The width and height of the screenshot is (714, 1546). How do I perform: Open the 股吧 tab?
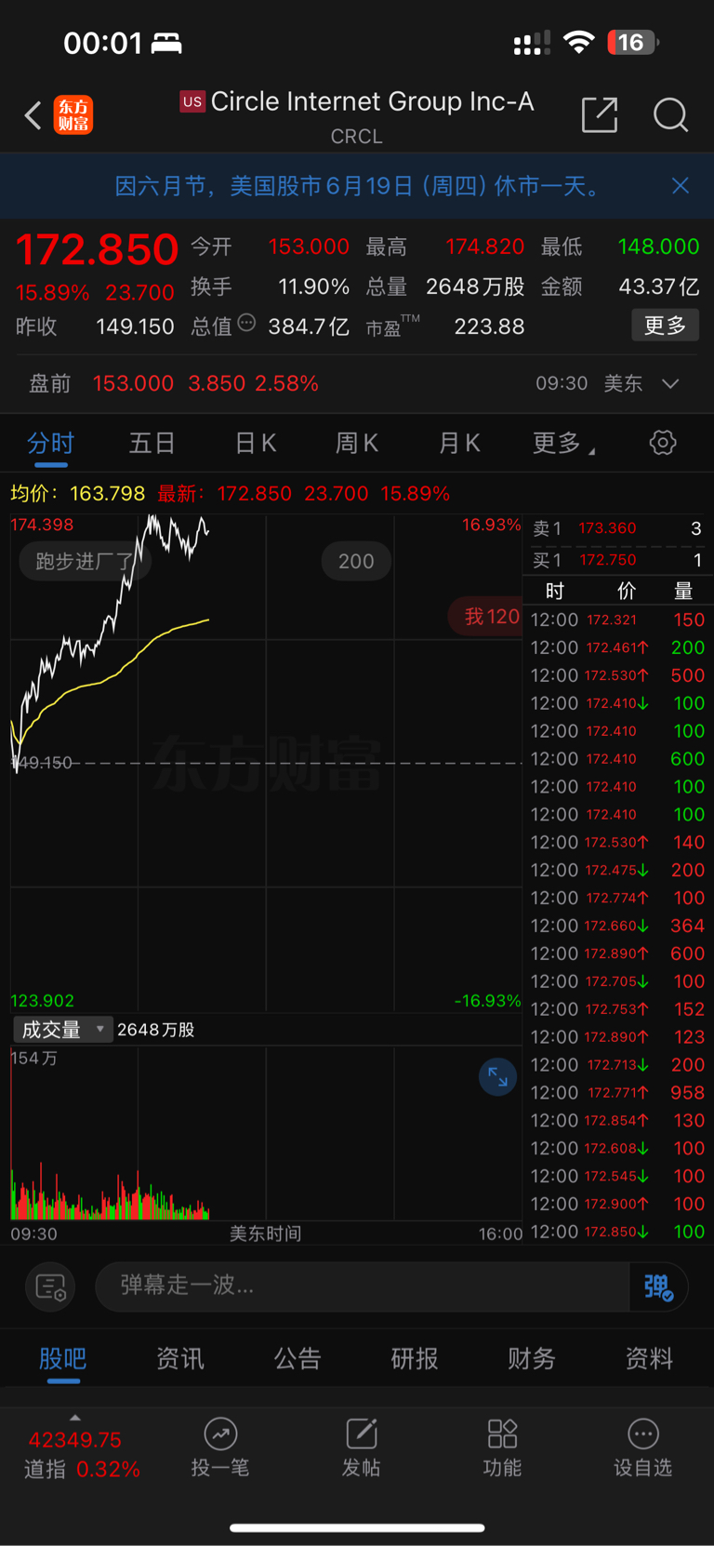pos(63,1359)
